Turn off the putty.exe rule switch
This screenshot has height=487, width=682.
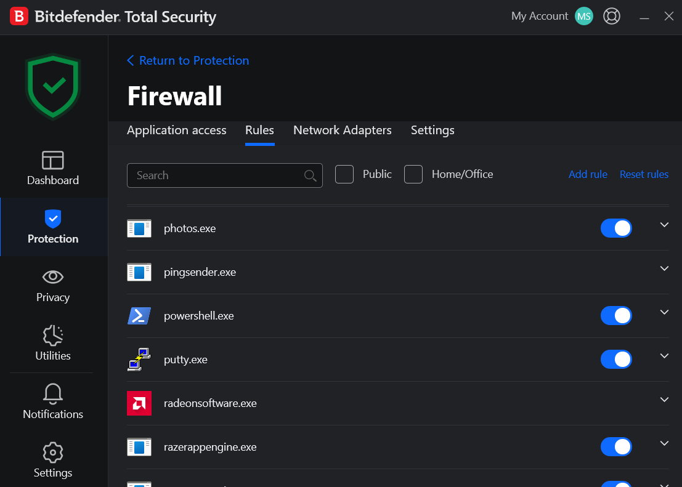pos(616,360)
